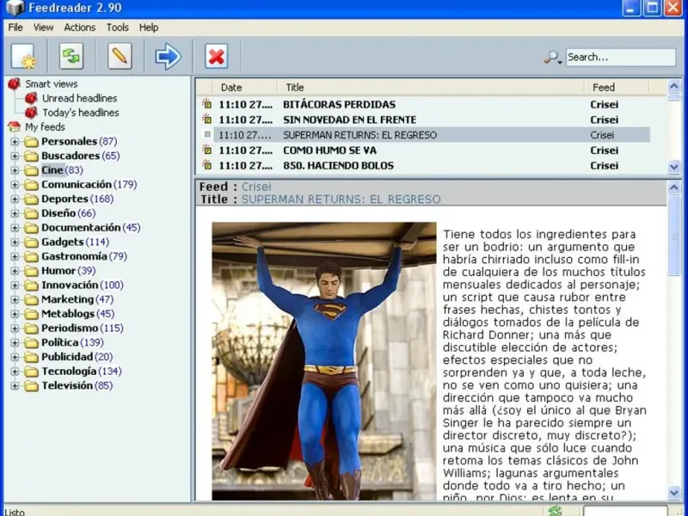This screenshot has width=688, height=516.
Task: Click the Marketing folder icon
Action: pyautogui.click(x=31, y=299)
